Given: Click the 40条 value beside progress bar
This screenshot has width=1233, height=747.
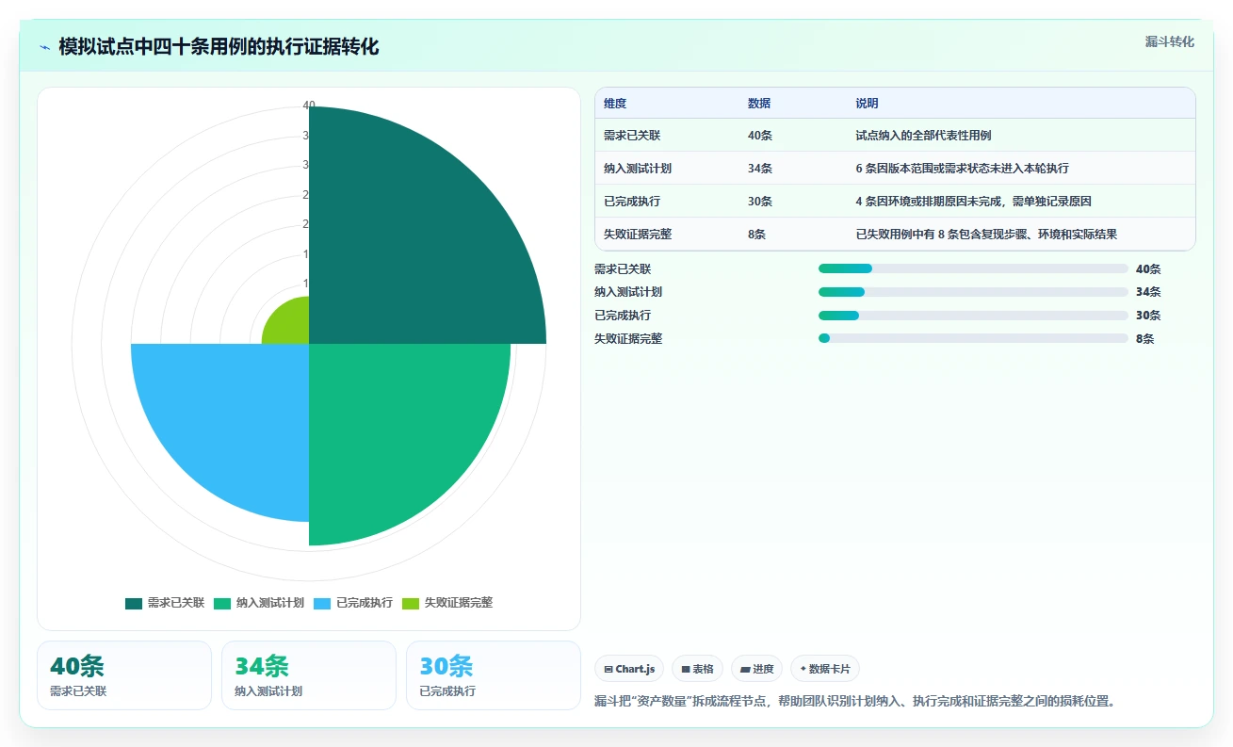Looking at the screenshot, I should click(x=1148, y=268).
